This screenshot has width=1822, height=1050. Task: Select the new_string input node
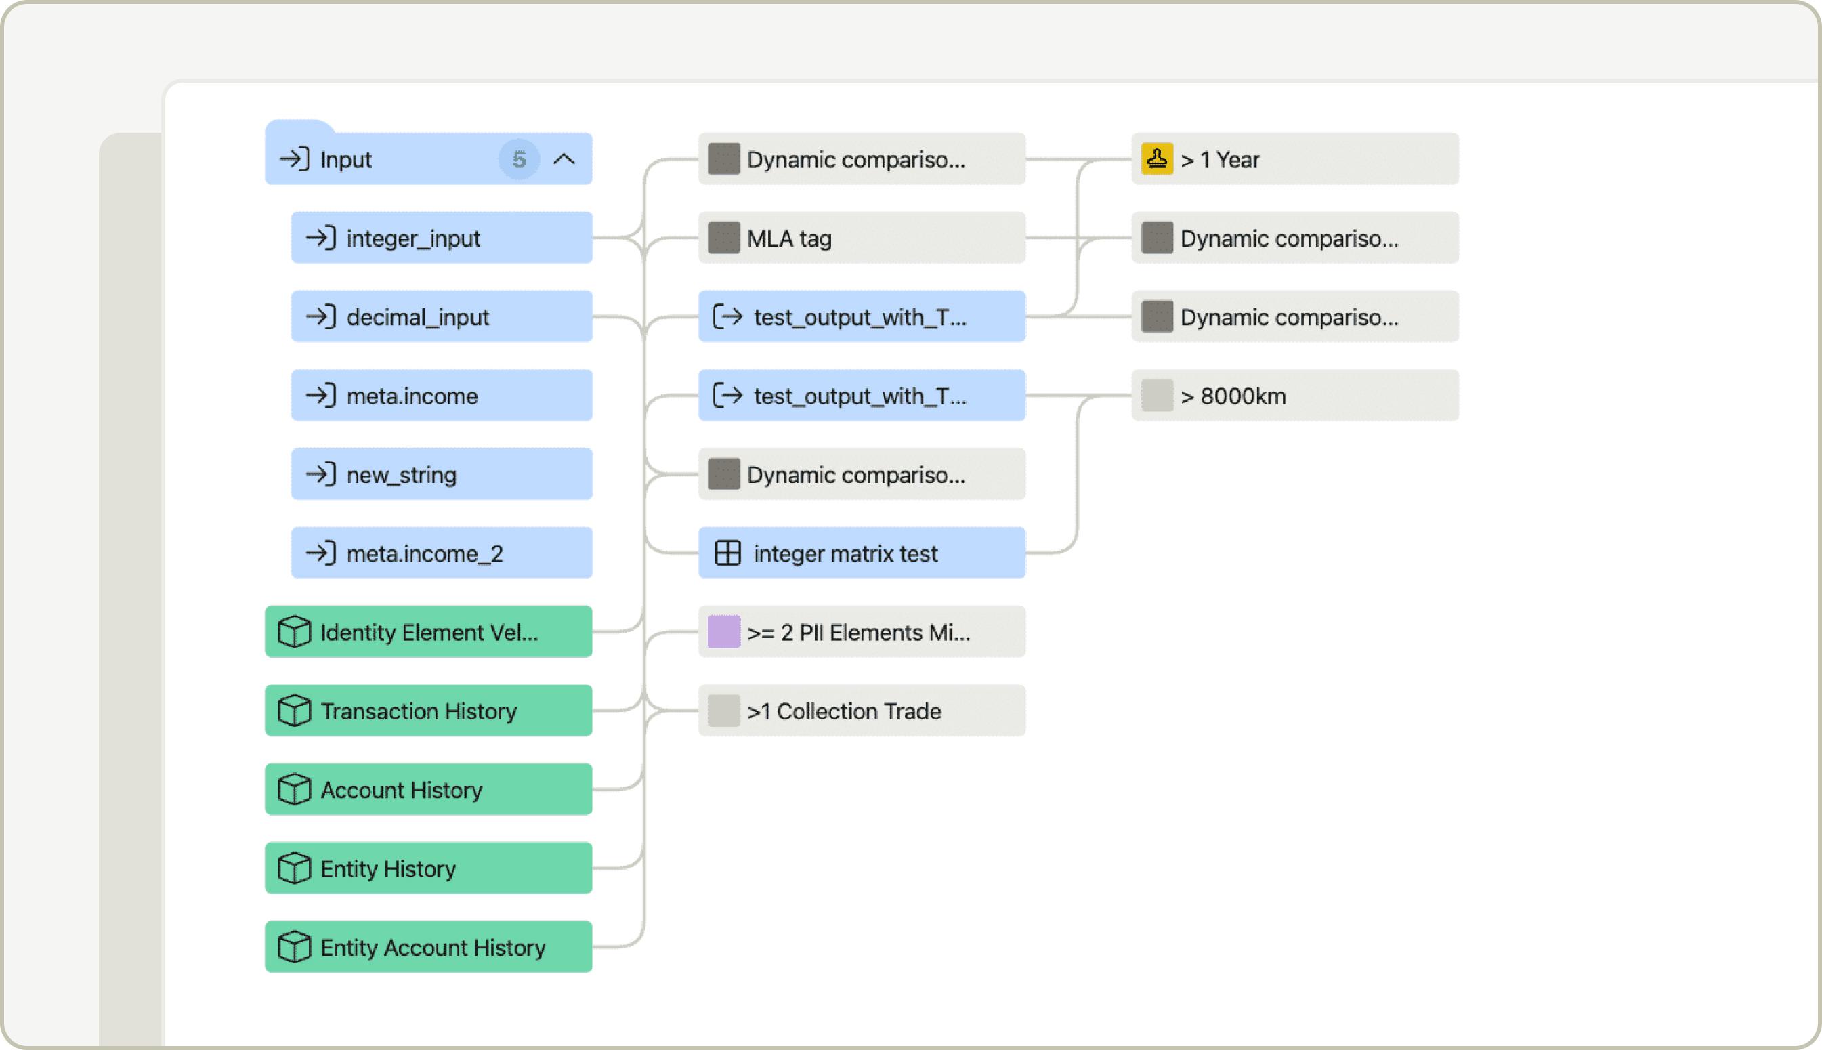coord(441,474)
